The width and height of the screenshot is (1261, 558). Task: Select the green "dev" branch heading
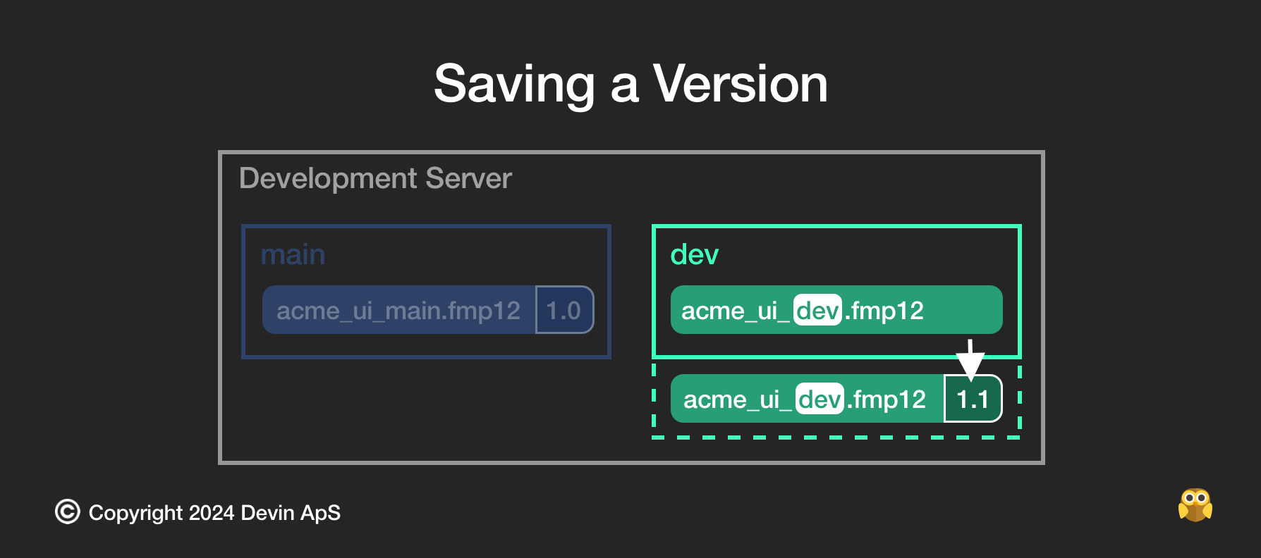(x=694, y=254)
